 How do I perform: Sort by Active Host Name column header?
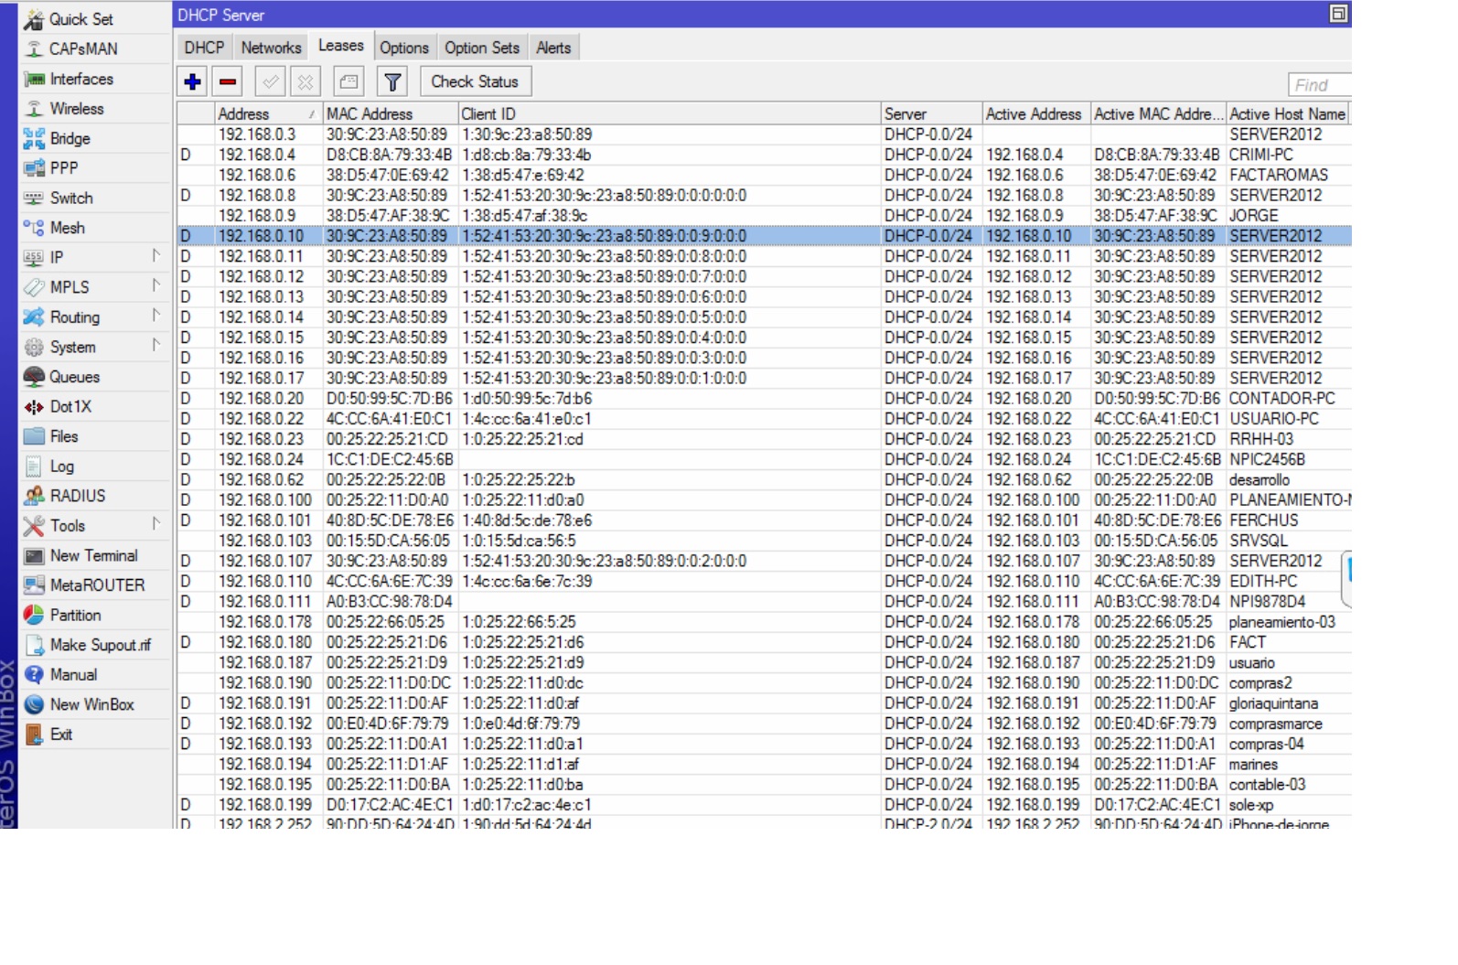[x=1288, y=113]
